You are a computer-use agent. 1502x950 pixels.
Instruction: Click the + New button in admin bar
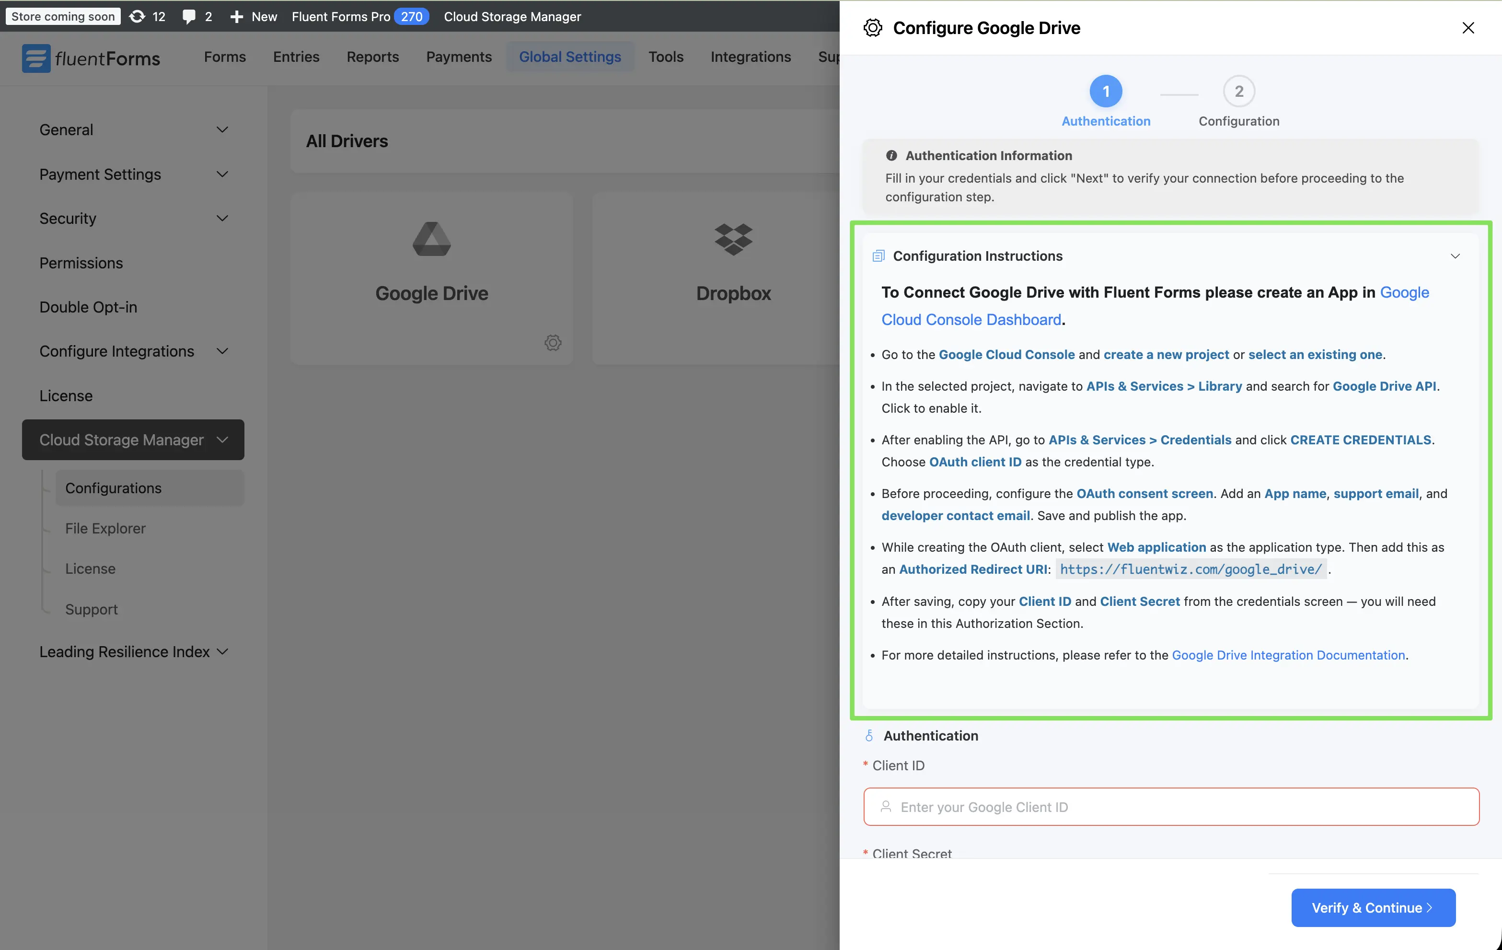[252, 17]
